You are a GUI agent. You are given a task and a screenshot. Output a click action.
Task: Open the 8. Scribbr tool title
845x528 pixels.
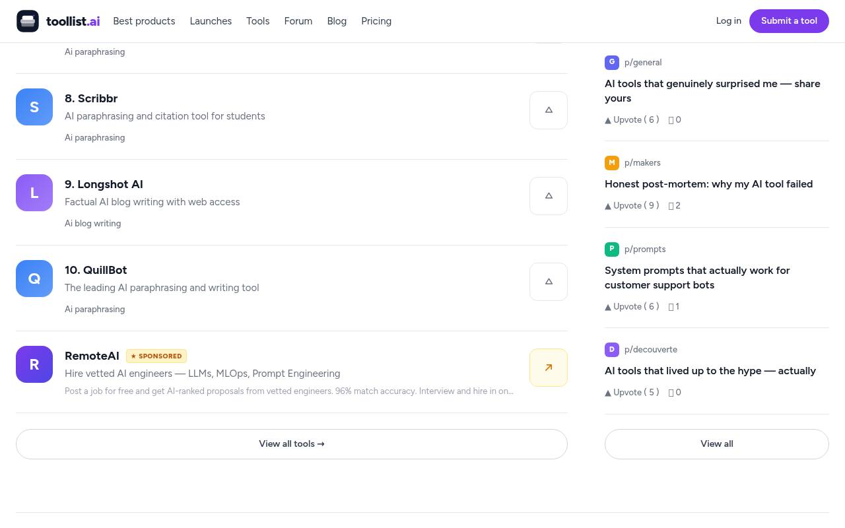91,99
